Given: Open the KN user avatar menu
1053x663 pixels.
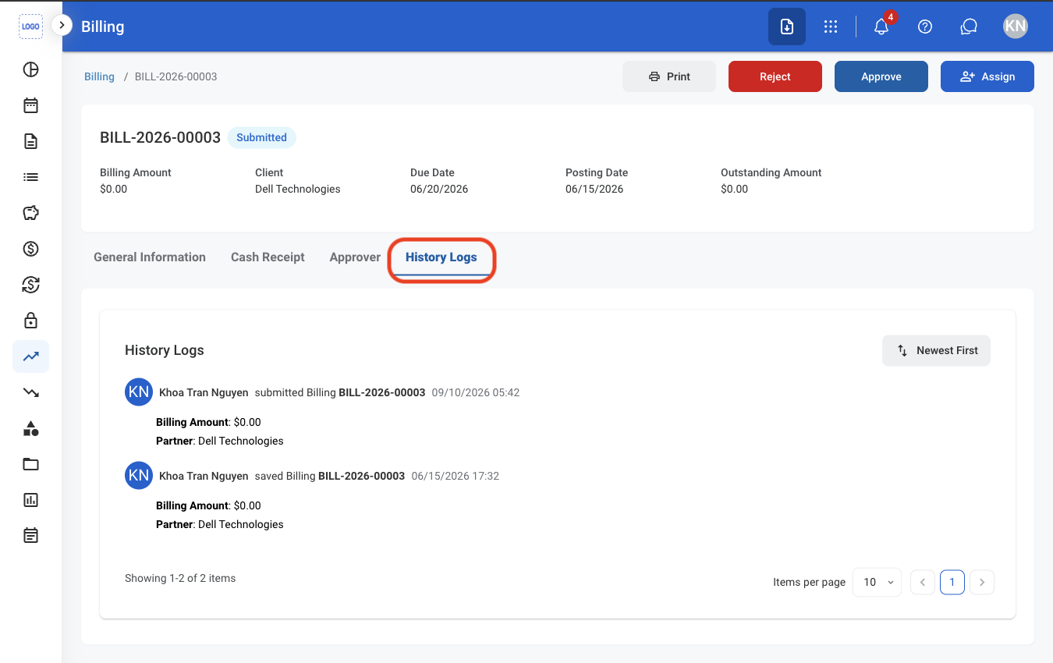Looking at the screenshot, I should coord(1015,26).
